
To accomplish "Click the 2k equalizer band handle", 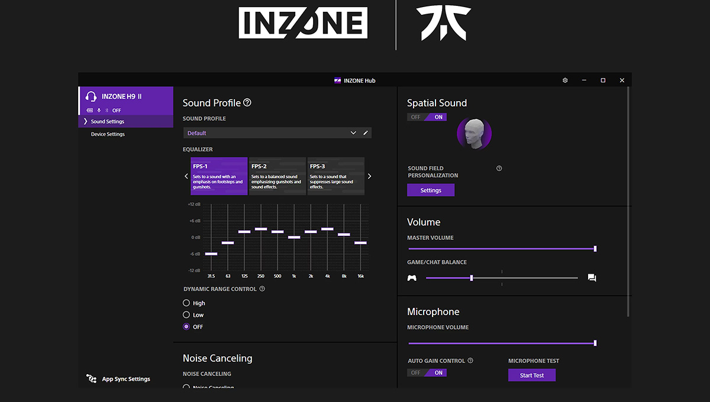I will (311, 232).
